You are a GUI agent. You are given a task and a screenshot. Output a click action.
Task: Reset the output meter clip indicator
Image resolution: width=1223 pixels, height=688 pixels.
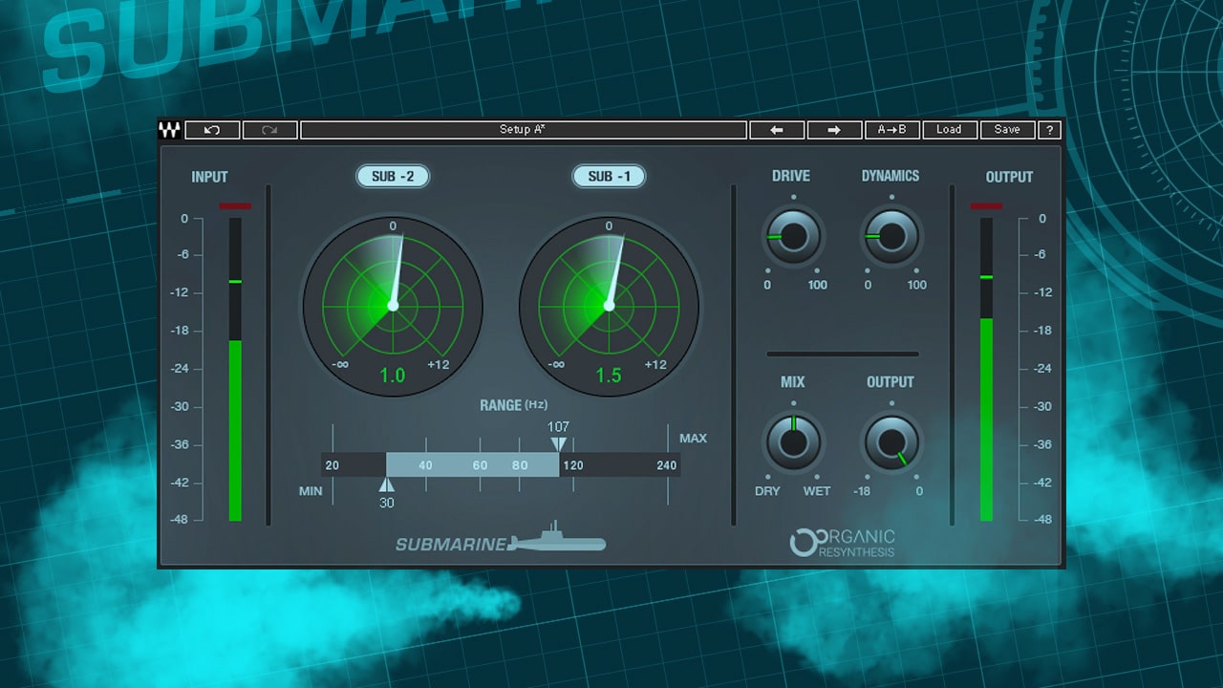[986, 205]
